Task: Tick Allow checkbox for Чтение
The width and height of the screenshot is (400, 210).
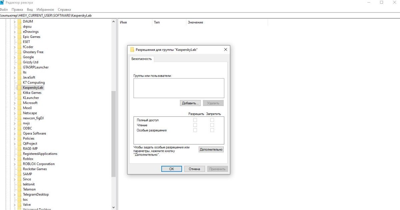Action: (x=195, y=125)
